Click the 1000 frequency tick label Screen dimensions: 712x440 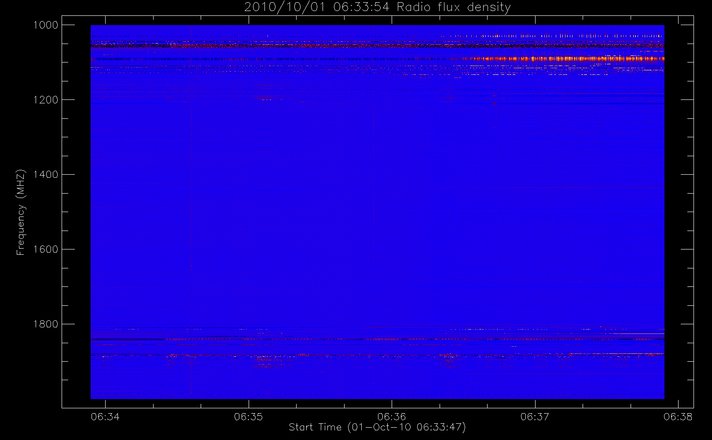[x=46, y=25]
